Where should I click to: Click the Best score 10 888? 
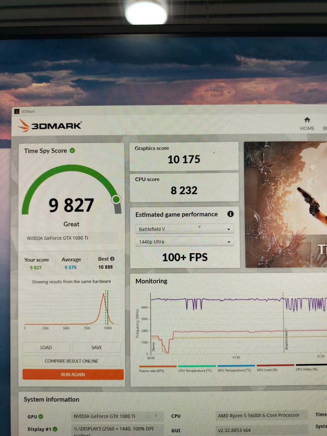(106, 267)
